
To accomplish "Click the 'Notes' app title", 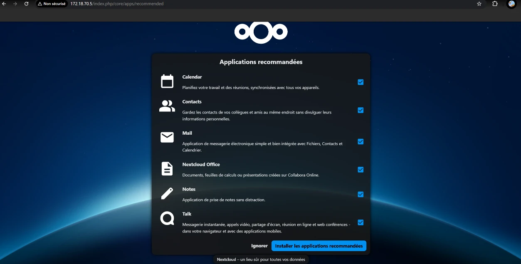I will click(x=189, y=189).
